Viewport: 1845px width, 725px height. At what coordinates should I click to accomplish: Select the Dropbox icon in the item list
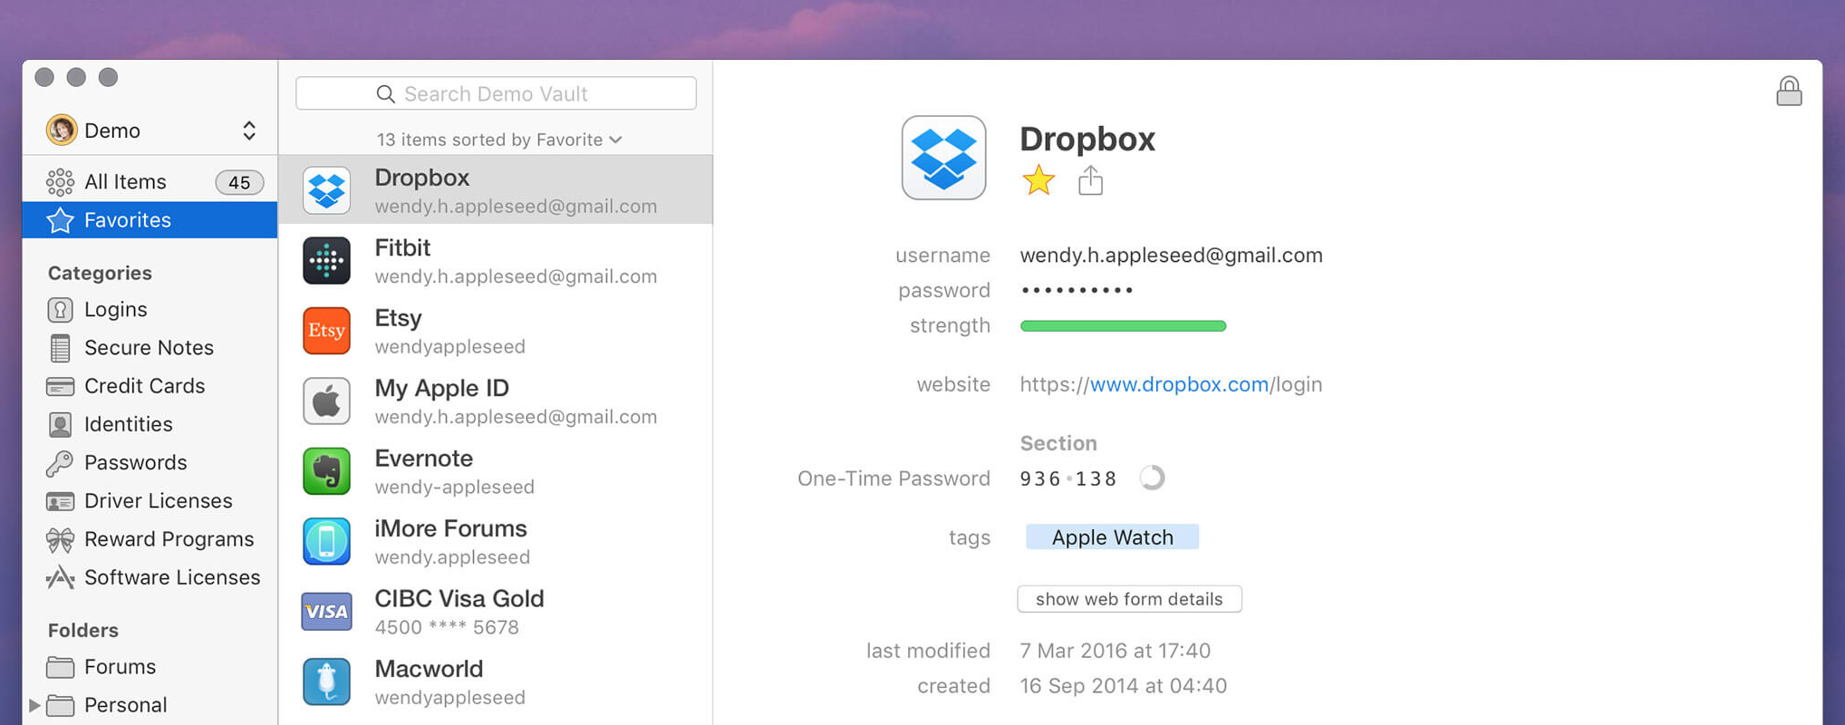[x=326, y=190]
